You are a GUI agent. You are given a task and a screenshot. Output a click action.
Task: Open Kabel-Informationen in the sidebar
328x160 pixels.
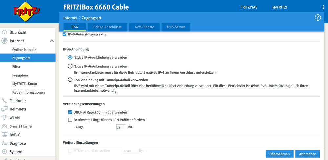(28, 92)
